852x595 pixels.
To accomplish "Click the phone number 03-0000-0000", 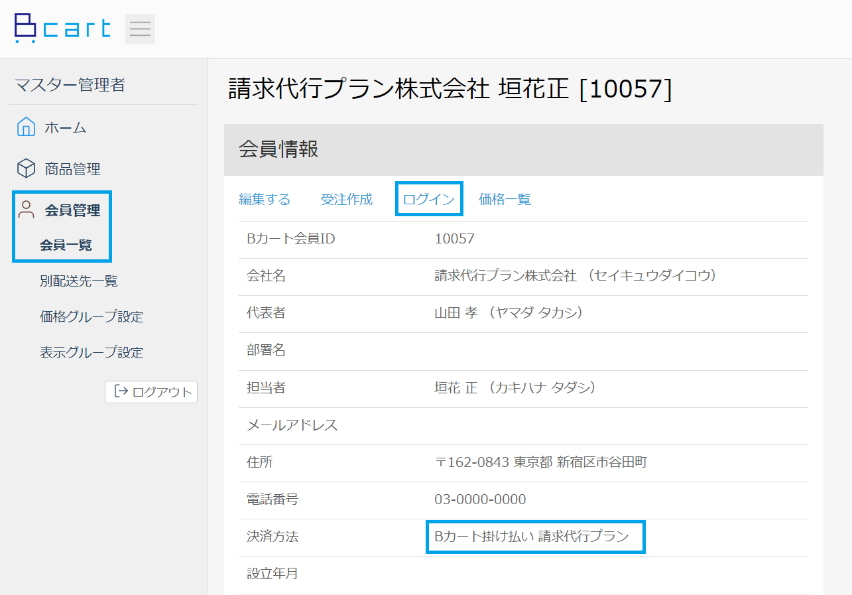I will tap(480, 499).
